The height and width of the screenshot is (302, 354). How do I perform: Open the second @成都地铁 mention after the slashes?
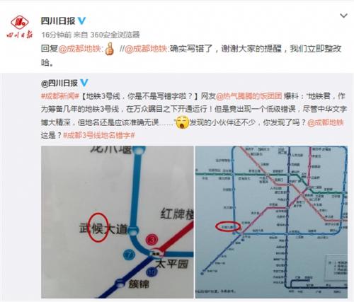coord(146,49)
